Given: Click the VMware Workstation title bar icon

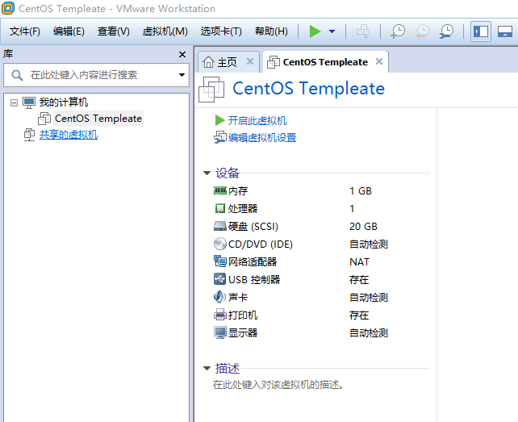Looking at the screenshot, I should 8,8.
